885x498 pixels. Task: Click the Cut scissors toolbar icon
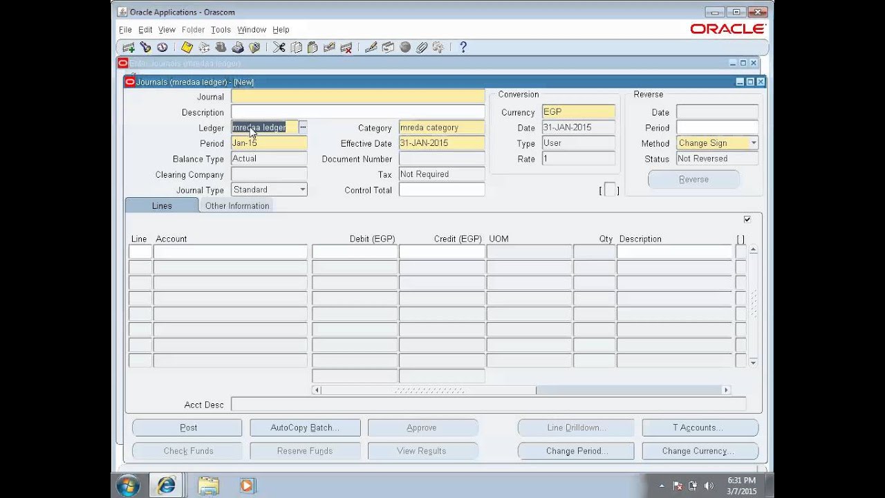point(279,47)
